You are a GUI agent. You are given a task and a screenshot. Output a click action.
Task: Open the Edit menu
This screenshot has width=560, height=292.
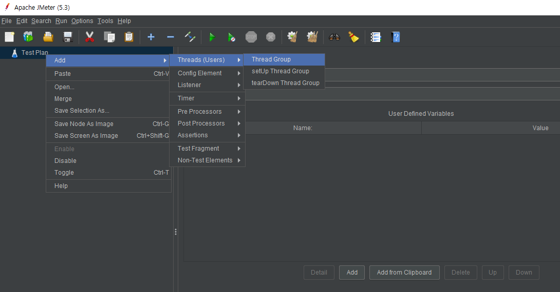22,21
